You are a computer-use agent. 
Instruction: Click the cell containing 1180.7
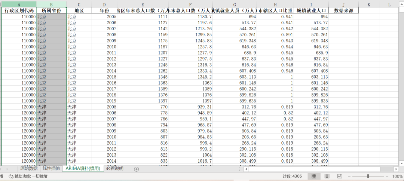190,16
